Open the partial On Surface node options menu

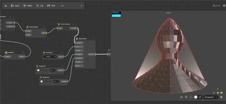(13, 17)
